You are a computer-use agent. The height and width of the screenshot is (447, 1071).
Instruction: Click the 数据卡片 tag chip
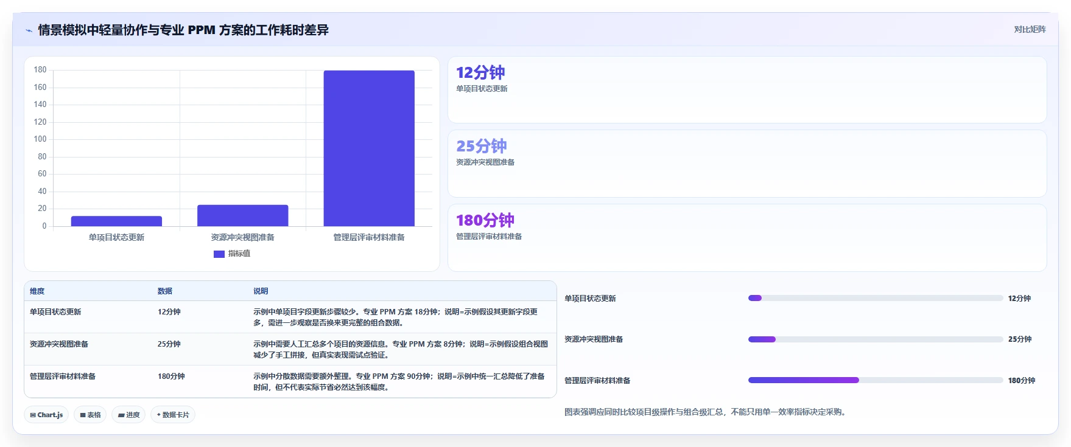[x=173, y=415]
